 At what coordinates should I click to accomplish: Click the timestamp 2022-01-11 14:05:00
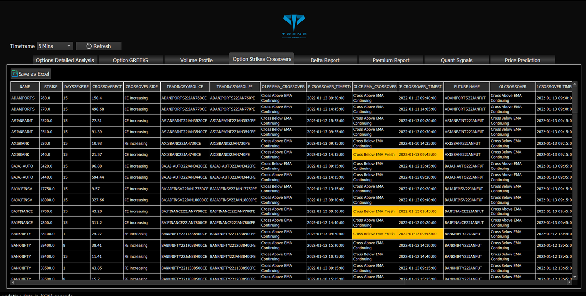coord(421,109)
